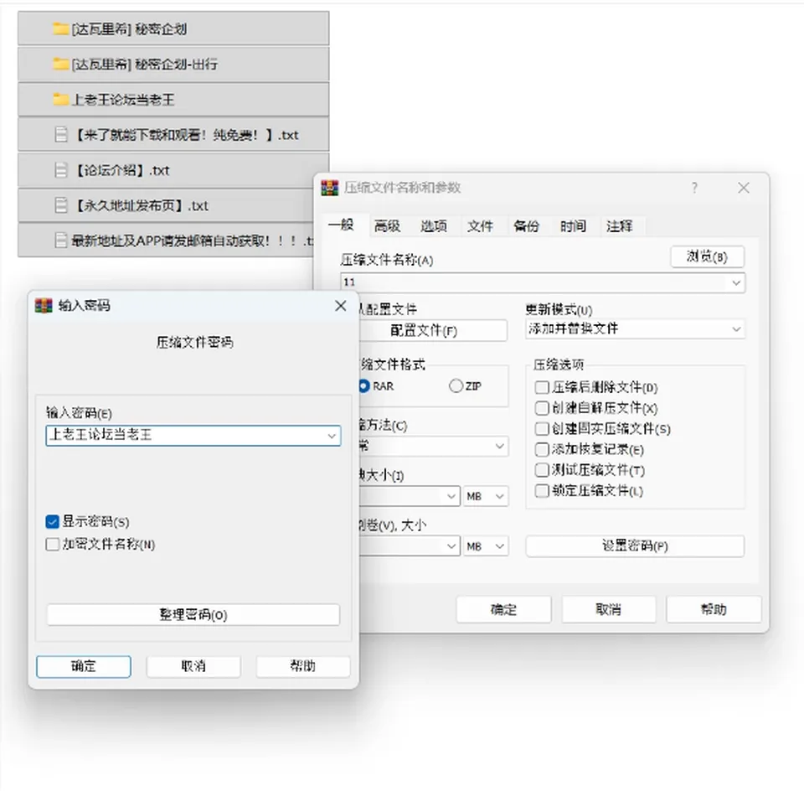The image size is (804, 791).
Task: Enable 加密文件名称 checkbox
Action: 52,544
